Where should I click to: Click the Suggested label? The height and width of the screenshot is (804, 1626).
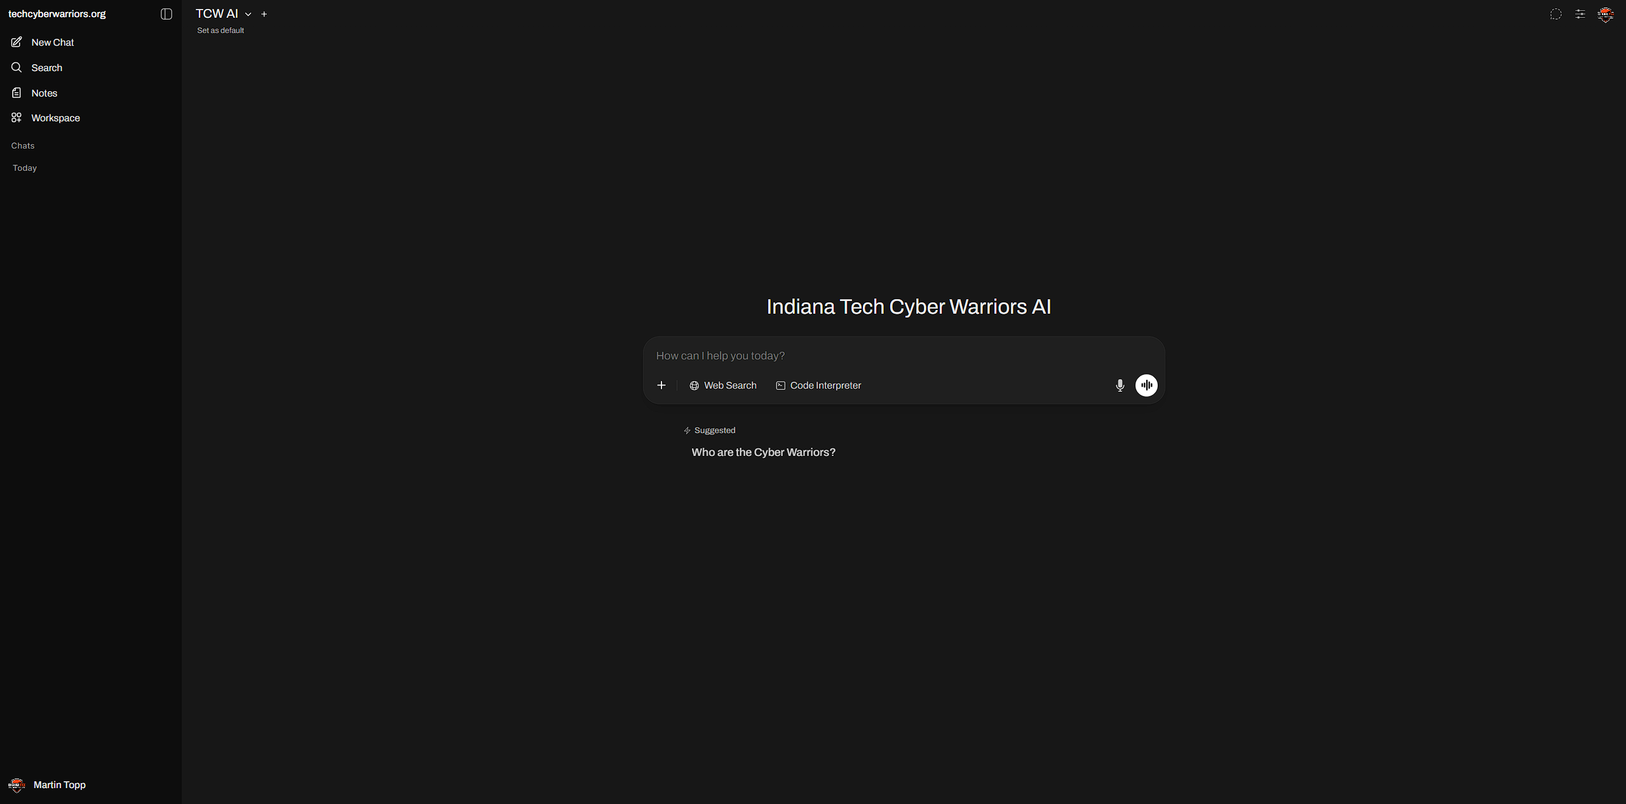click(x=715, y=431)
